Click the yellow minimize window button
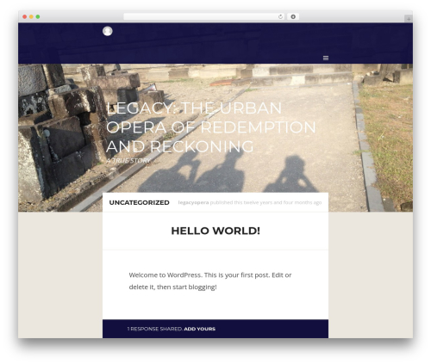Viewport: 431px width, 364px height. pos(31,17)
